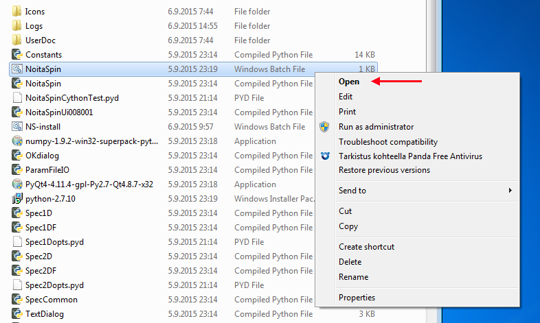This screenshot has height=323, width=540.
Task: Choose Delete in the context menu
Action: [x=350, y=262]
